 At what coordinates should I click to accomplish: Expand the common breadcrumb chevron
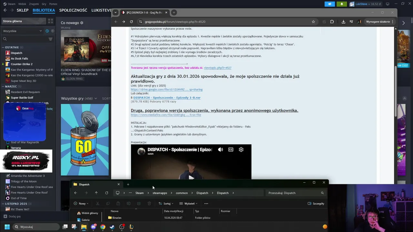point(192,193)
